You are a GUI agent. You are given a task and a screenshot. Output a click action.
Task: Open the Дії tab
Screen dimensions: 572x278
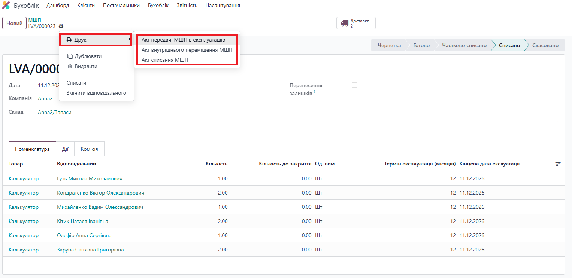(x=65, y=149)
